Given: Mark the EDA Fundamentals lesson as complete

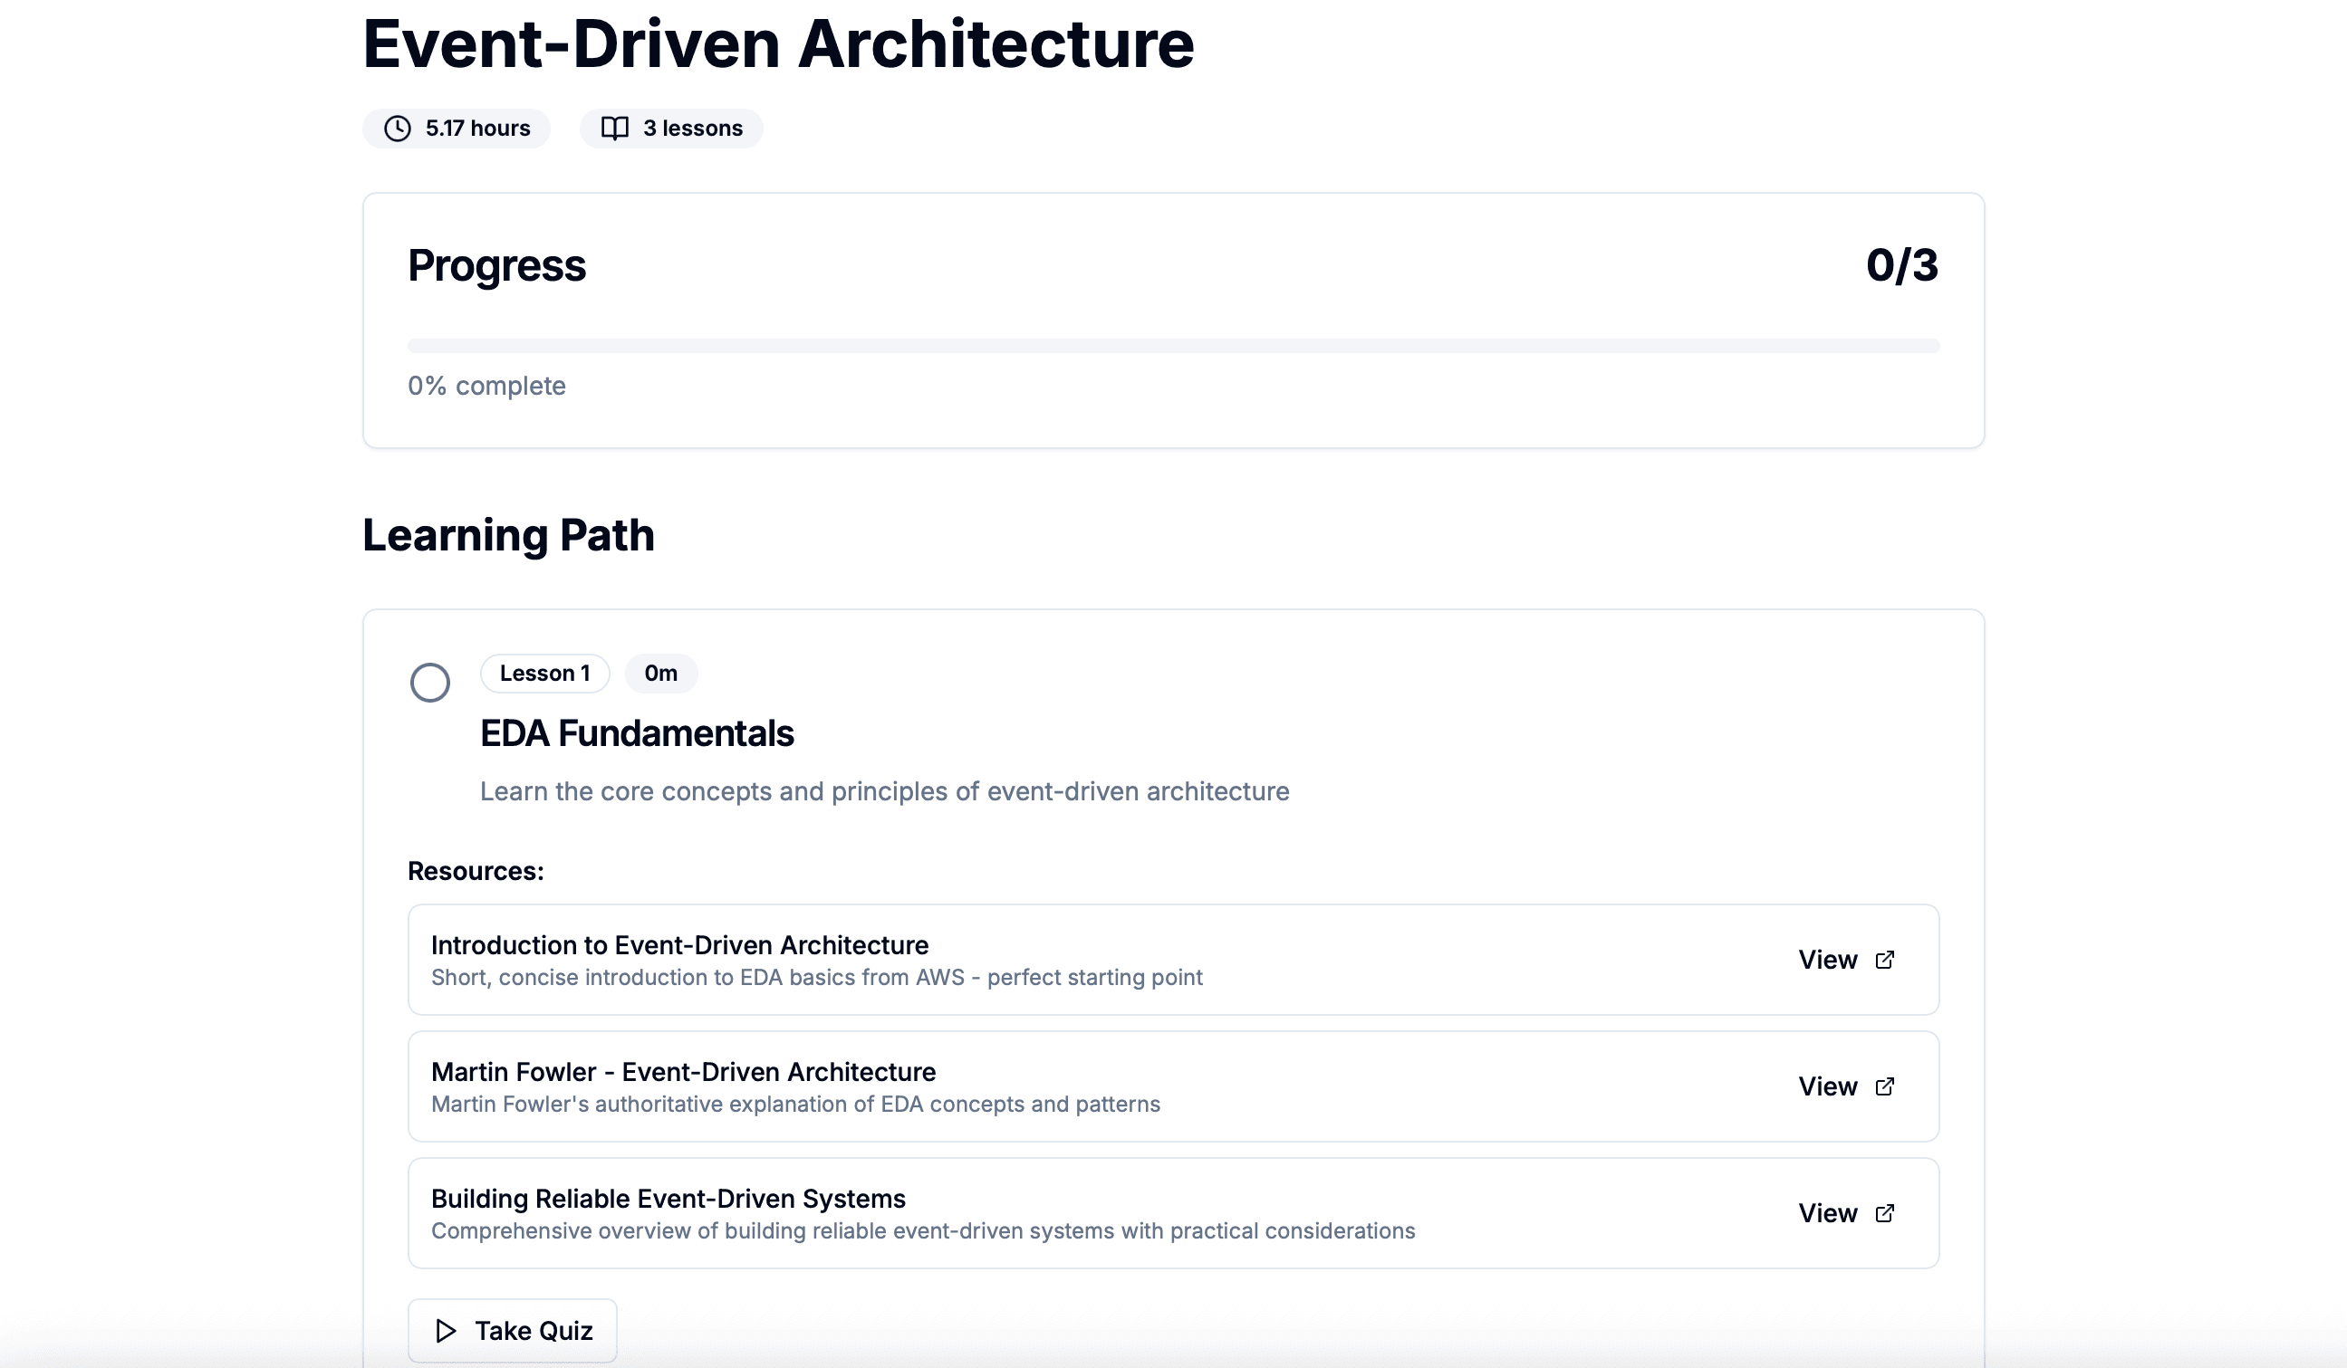Looking at the screenshot, I should pos(430,682).
